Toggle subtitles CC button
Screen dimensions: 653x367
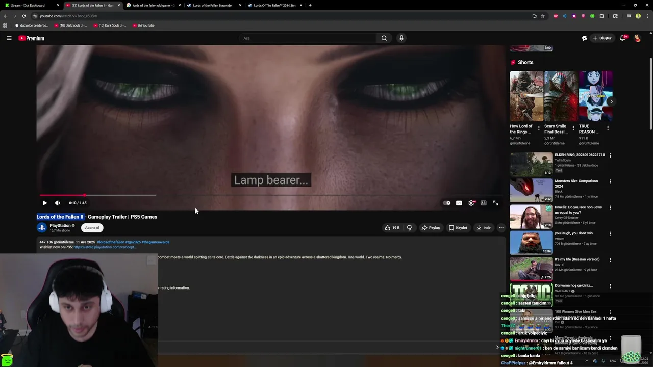coord(459,203)
